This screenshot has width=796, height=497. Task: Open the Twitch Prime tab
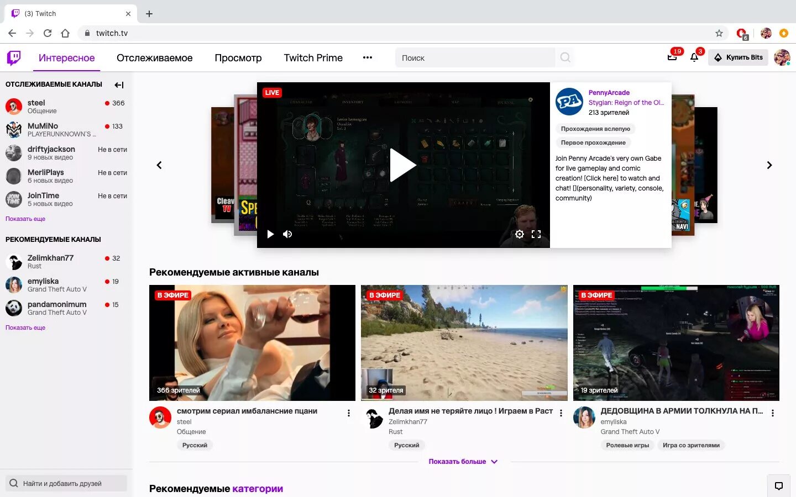tap(313, 58)
